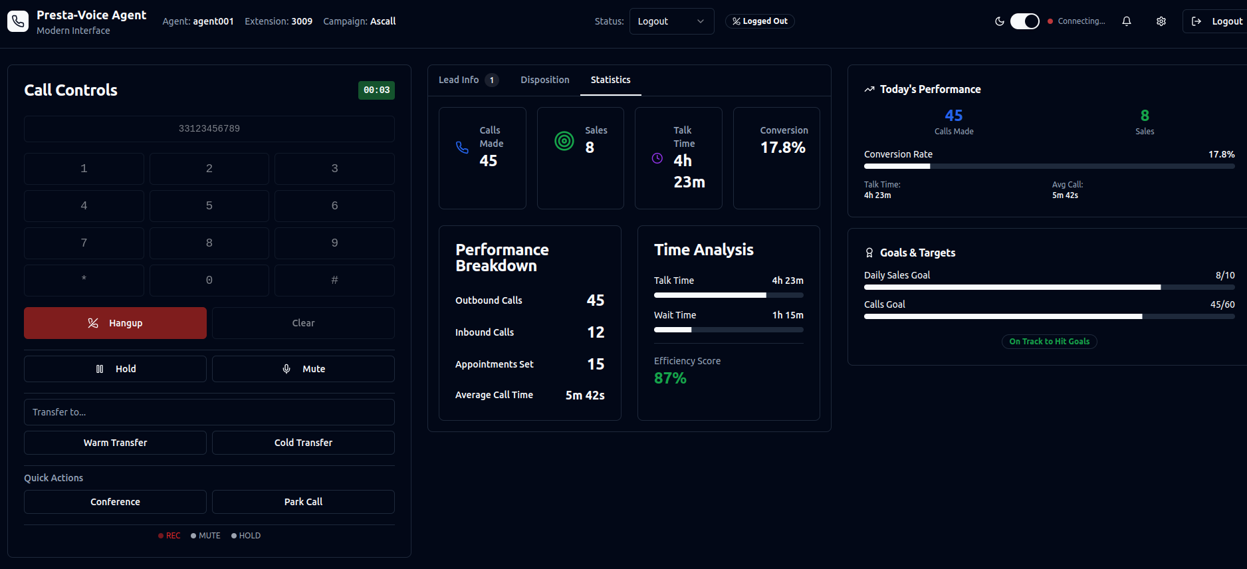
Task: Start a Conference call
Action: pos(115,502)
